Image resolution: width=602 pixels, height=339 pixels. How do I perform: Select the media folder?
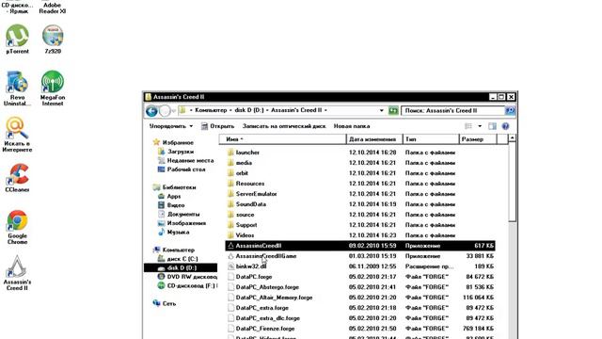[x=244, y=163]
